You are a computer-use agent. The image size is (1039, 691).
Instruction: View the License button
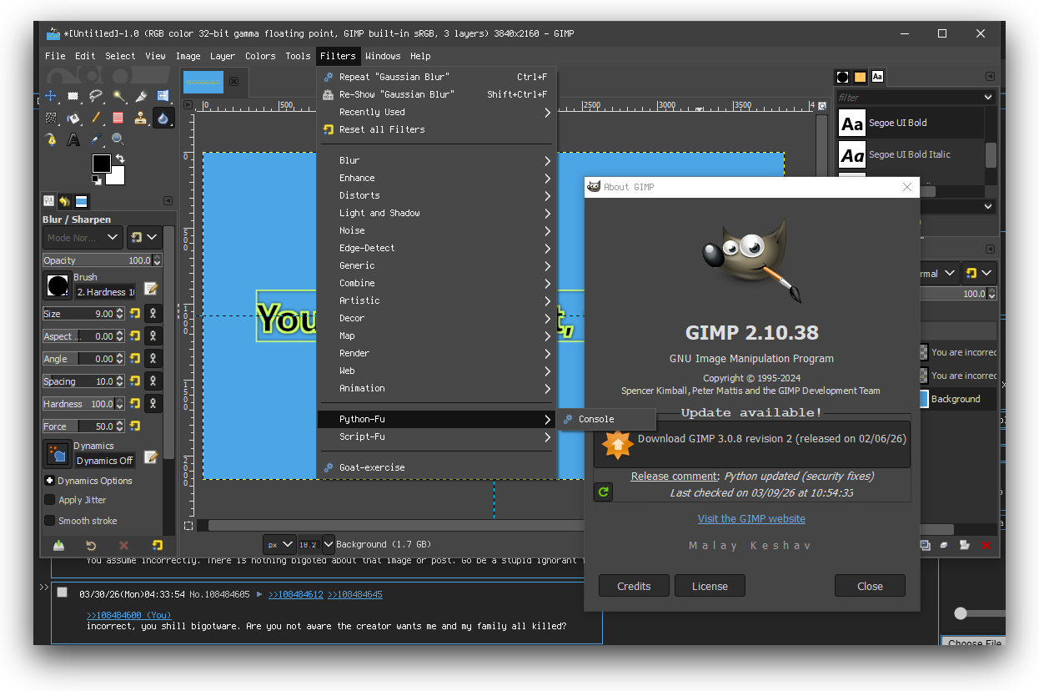tap(710, 586)
